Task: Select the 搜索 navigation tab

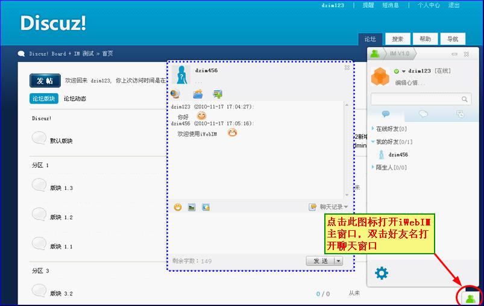Action: click(398, 39)
